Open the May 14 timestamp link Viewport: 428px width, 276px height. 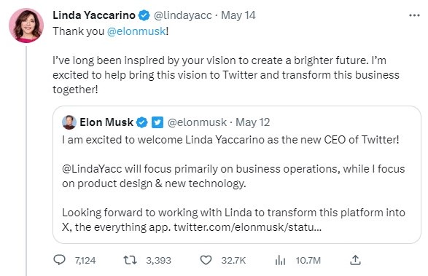click(238, 15)
